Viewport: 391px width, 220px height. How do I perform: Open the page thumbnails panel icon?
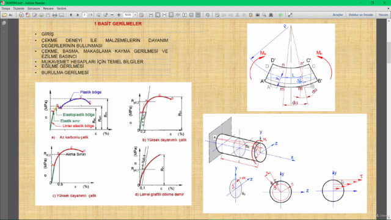point(4,23)
